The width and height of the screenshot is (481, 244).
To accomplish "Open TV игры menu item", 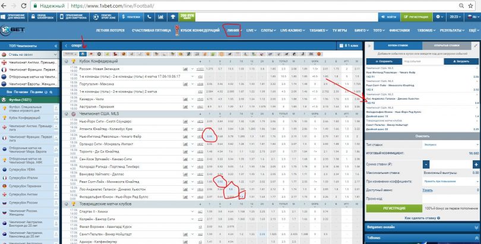I will tap(340, 30).
